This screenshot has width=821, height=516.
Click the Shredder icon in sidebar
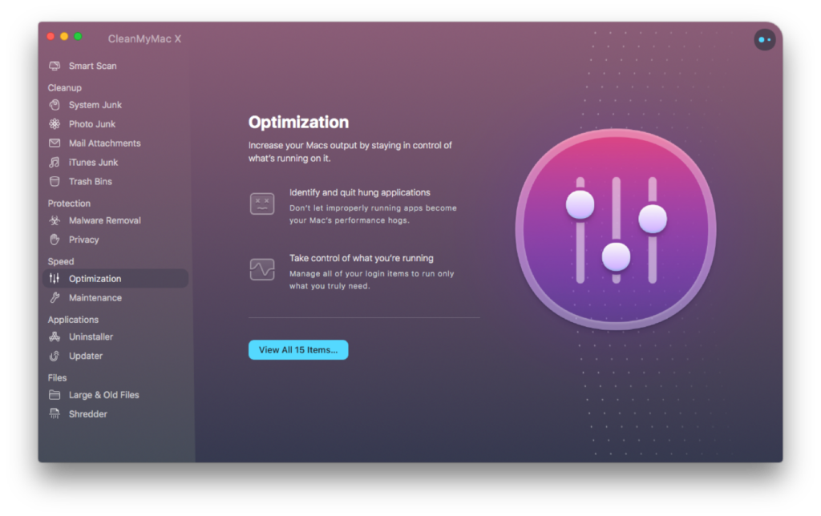coord(55,414)
